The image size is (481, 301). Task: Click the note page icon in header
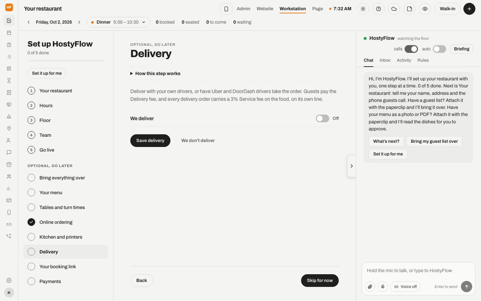[410, 9]
